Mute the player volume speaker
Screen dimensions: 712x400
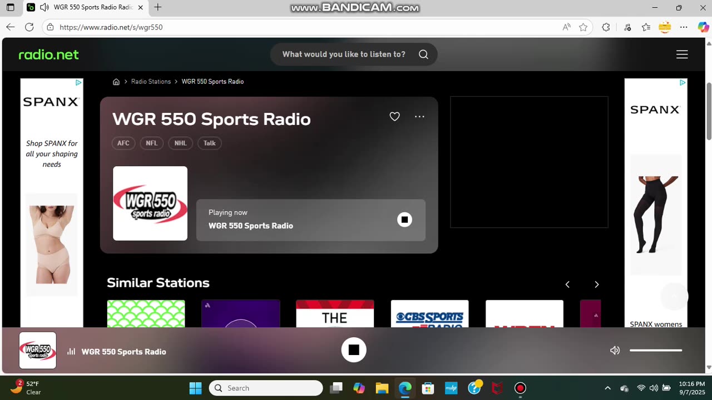click(x=615, y=351)
